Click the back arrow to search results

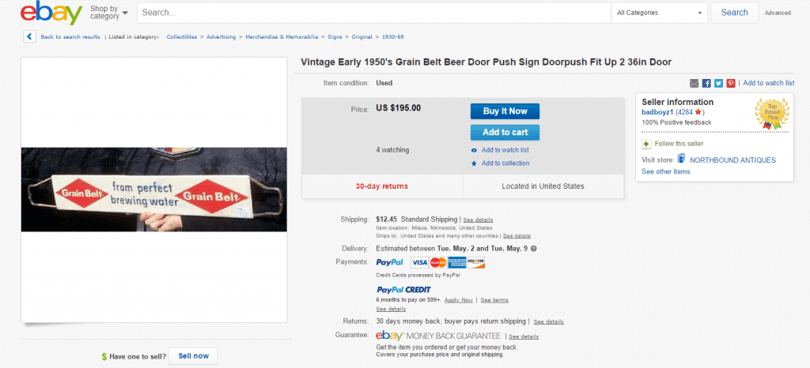29,36
